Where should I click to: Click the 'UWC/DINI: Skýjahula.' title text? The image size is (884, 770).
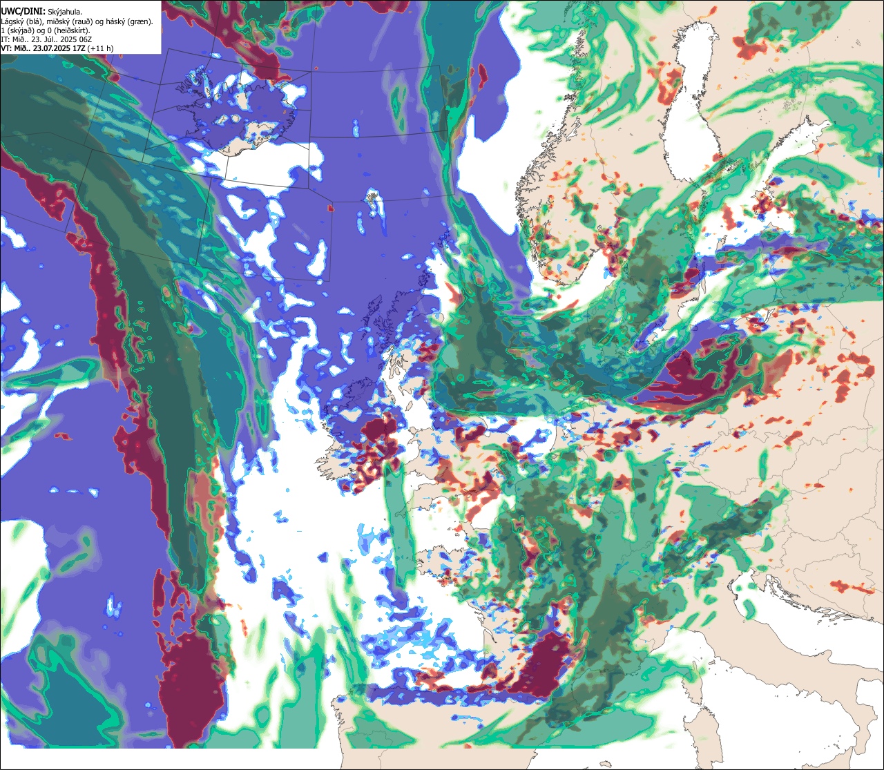click(x=41, y=11)
